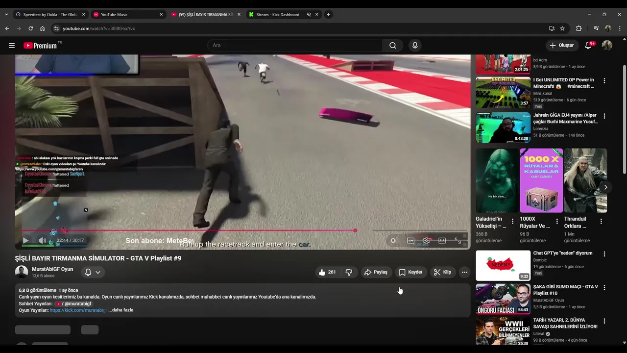Bookmark this page with the star
The height and width of the screenshot is (353, 627).
562,28
